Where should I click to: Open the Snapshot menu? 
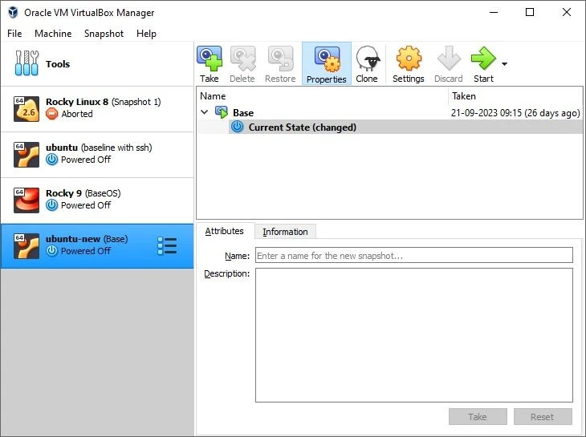point(104,34)
